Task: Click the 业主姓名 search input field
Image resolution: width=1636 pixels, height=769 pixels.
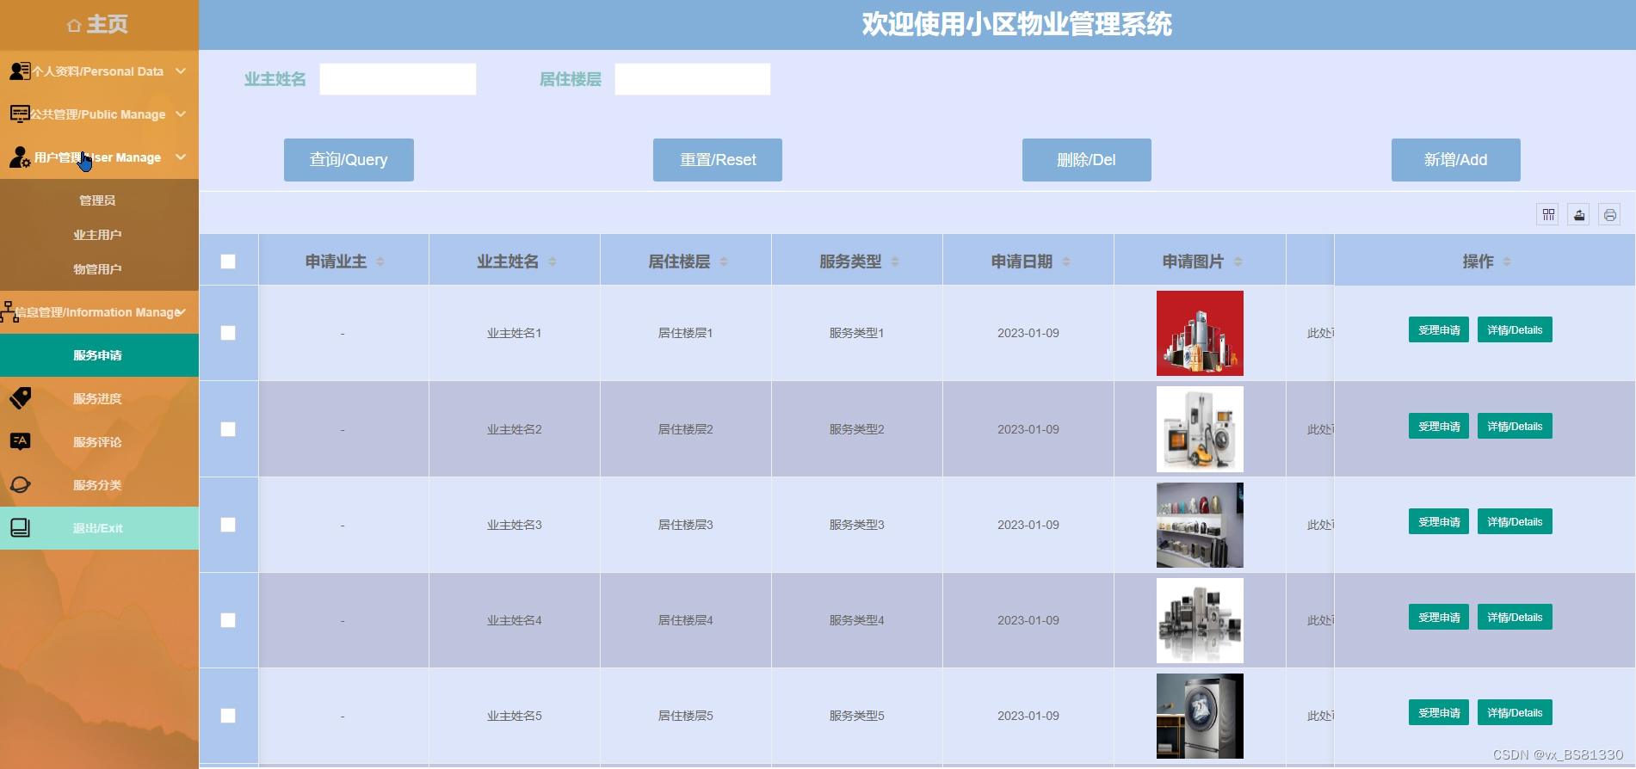Action: pyautogui.click(x=398, y=79)
